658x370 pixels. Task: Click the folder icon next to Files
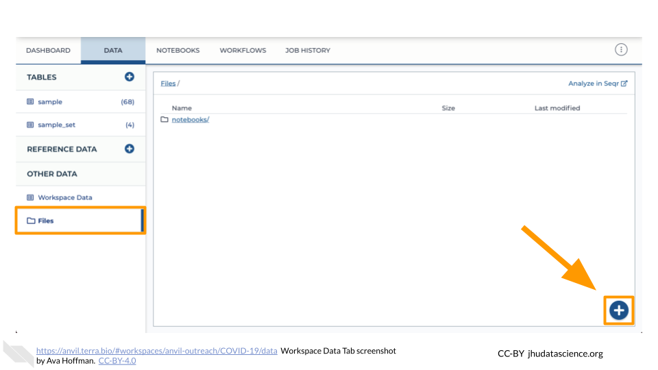pyautogui.click(x=31, y=221)
